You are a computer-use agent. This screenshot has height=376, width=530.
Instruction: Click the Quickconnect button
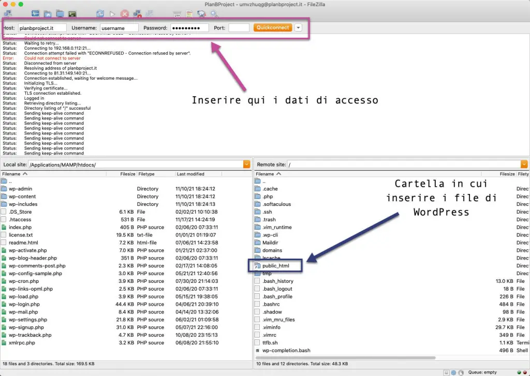pyautogui.click(x=273, y=28)
